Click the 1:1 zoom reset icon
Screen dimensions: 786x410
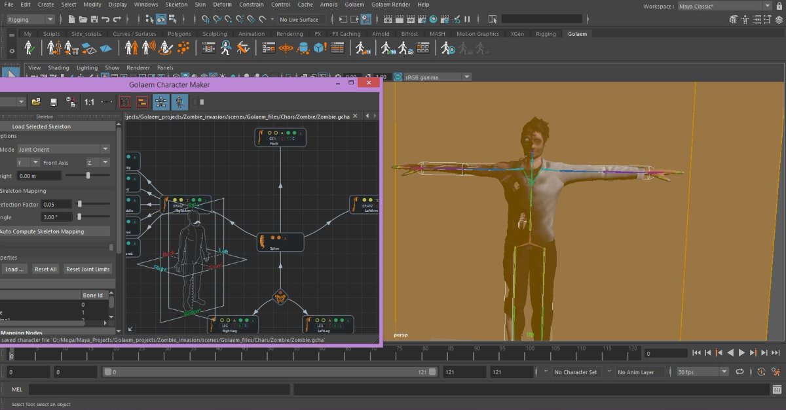point(89,102)
